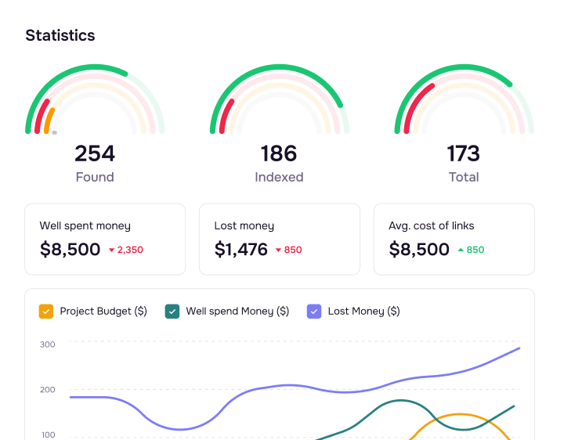Click the orange arc in the Found gauge
564x440 pixels.
point(49,120)
